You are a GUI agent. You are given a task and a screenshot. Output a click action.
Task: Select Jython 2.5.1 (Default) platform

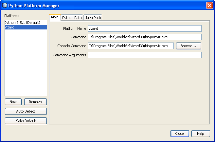click(26, 23)
